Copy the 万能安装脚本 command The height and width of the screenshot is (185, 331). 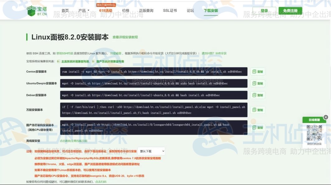click(258, 110)
